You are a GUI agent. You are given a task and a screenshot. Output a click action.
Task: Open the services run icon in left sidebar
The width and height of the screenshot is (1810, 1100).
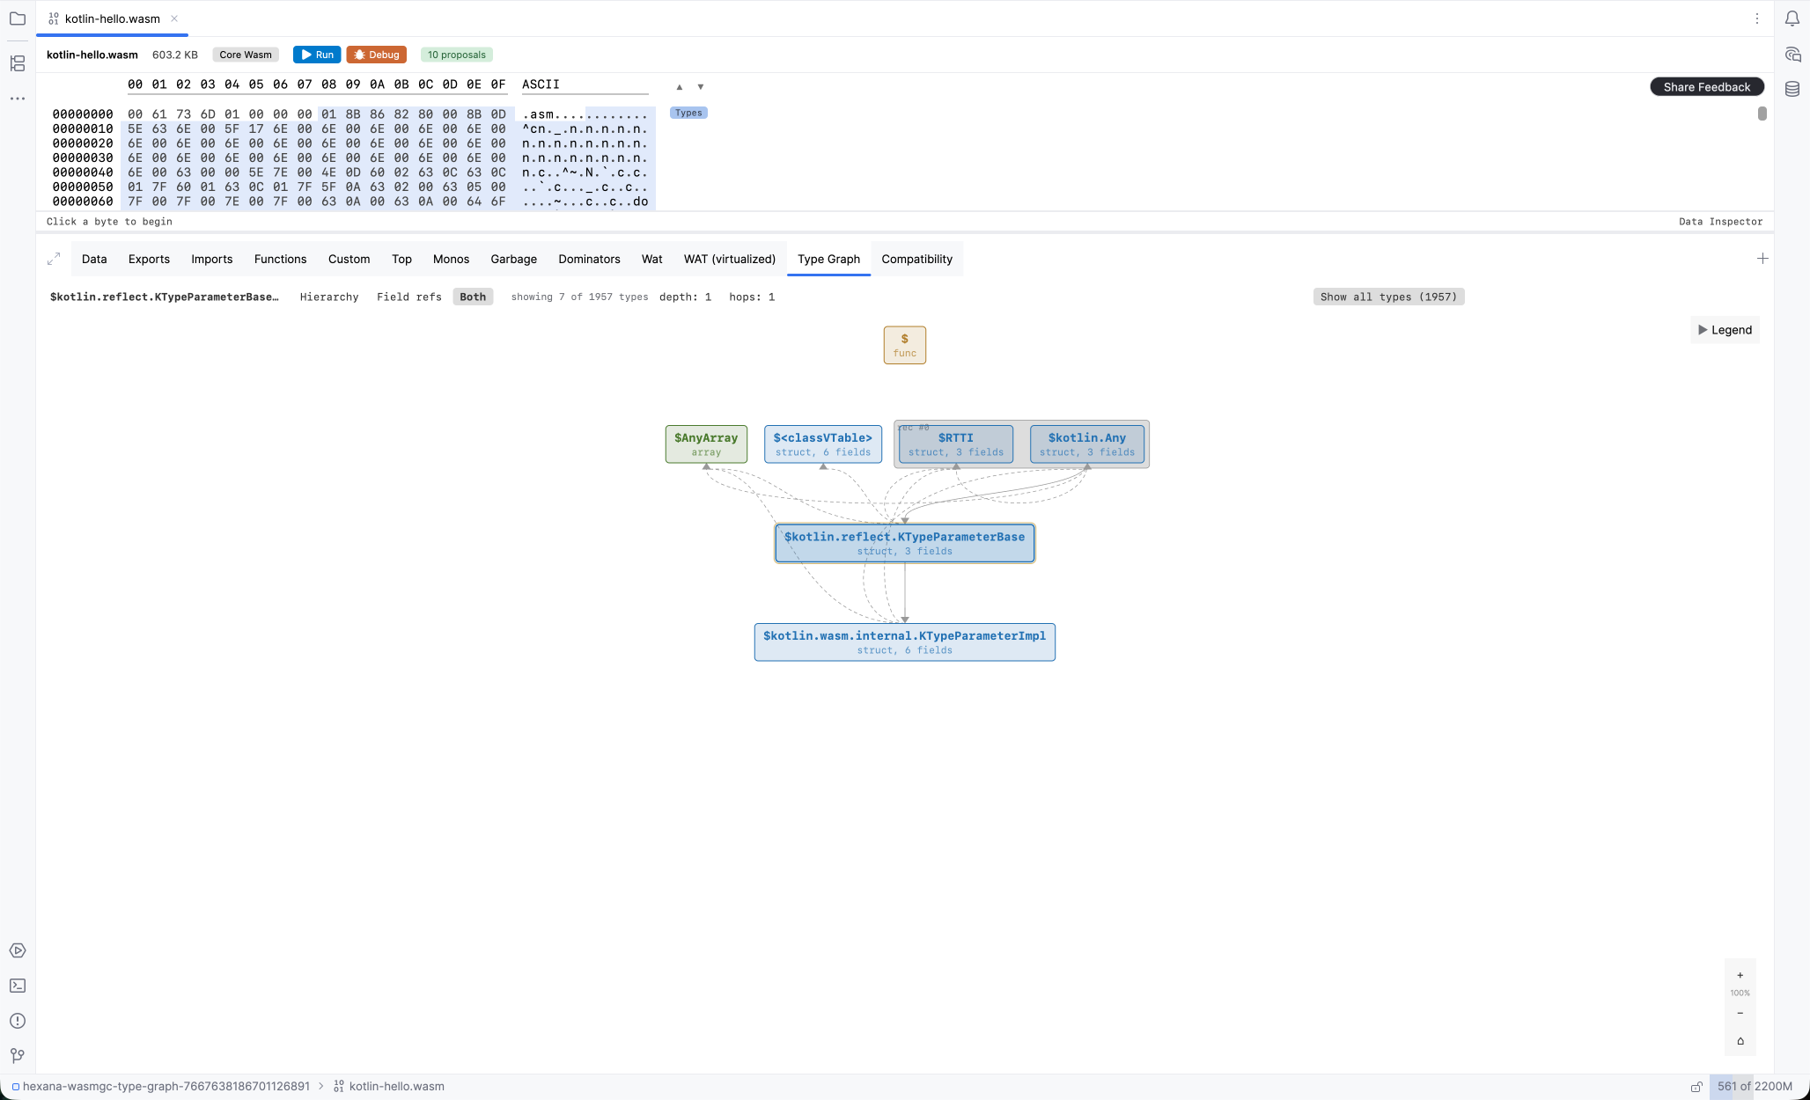click(18, 950)
